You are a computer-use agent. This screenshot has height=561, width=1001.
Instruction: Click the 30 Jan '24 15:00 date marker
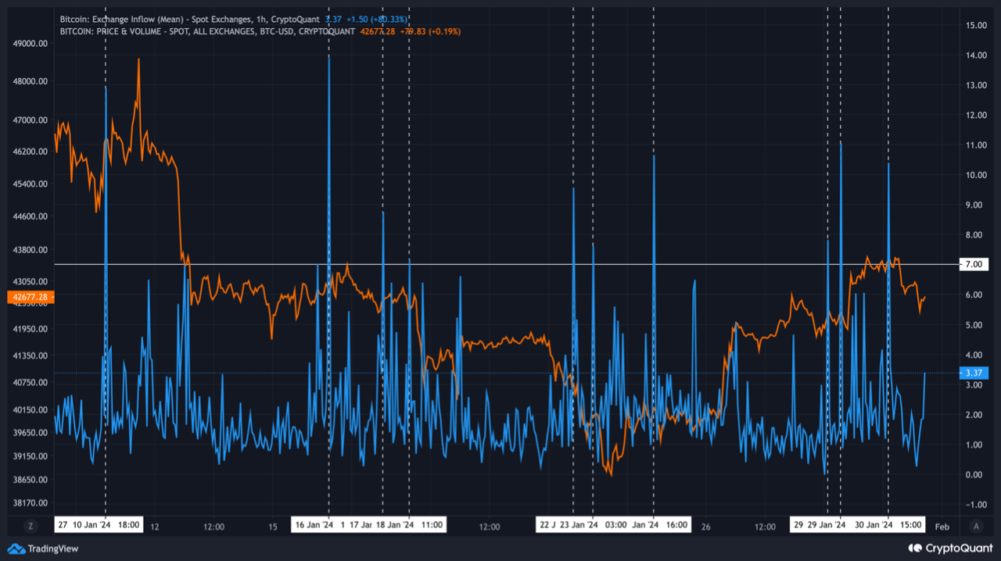[888, 525]
